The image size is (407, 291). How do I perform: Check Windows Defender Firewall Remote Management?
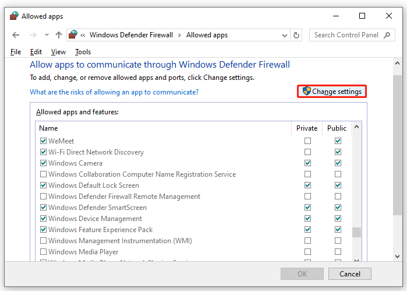43,196
